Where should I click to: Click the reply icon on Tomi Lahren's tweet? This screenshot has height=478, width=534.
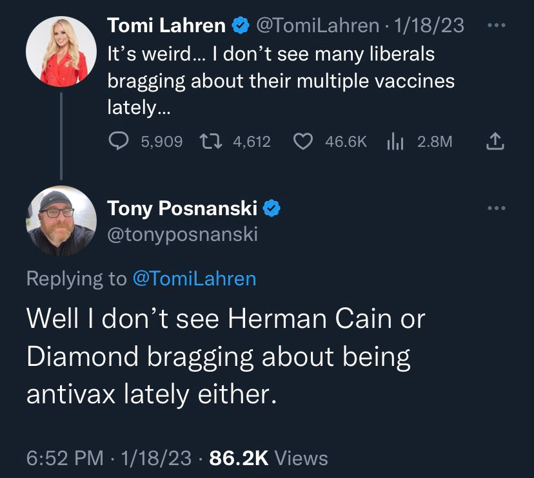119,141
